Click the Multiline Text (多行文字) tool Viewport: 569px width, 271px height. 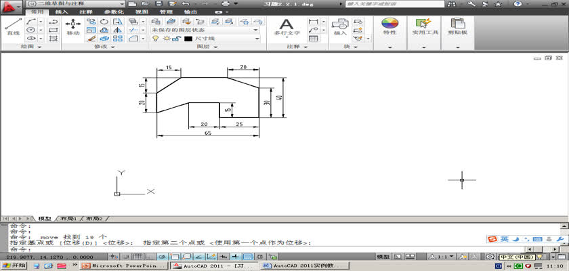(287, 27)
